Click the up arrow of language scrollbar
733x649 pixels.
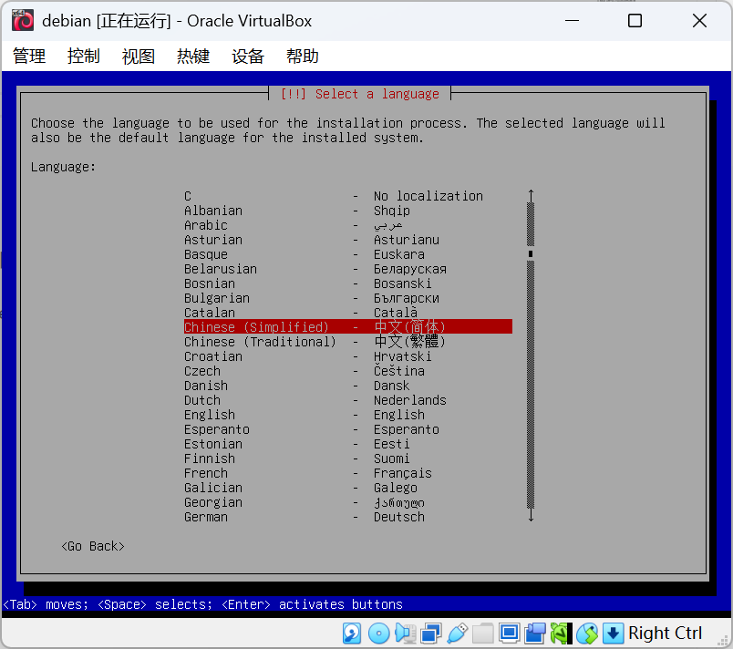click(531, 195)
